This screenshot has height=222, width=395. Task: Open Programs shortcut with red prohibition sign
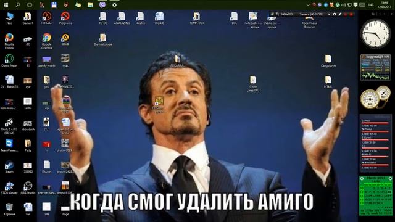65,18
